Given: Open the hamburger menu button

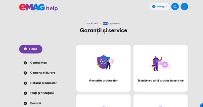Looking at the screenshot, I should [184, 6].
